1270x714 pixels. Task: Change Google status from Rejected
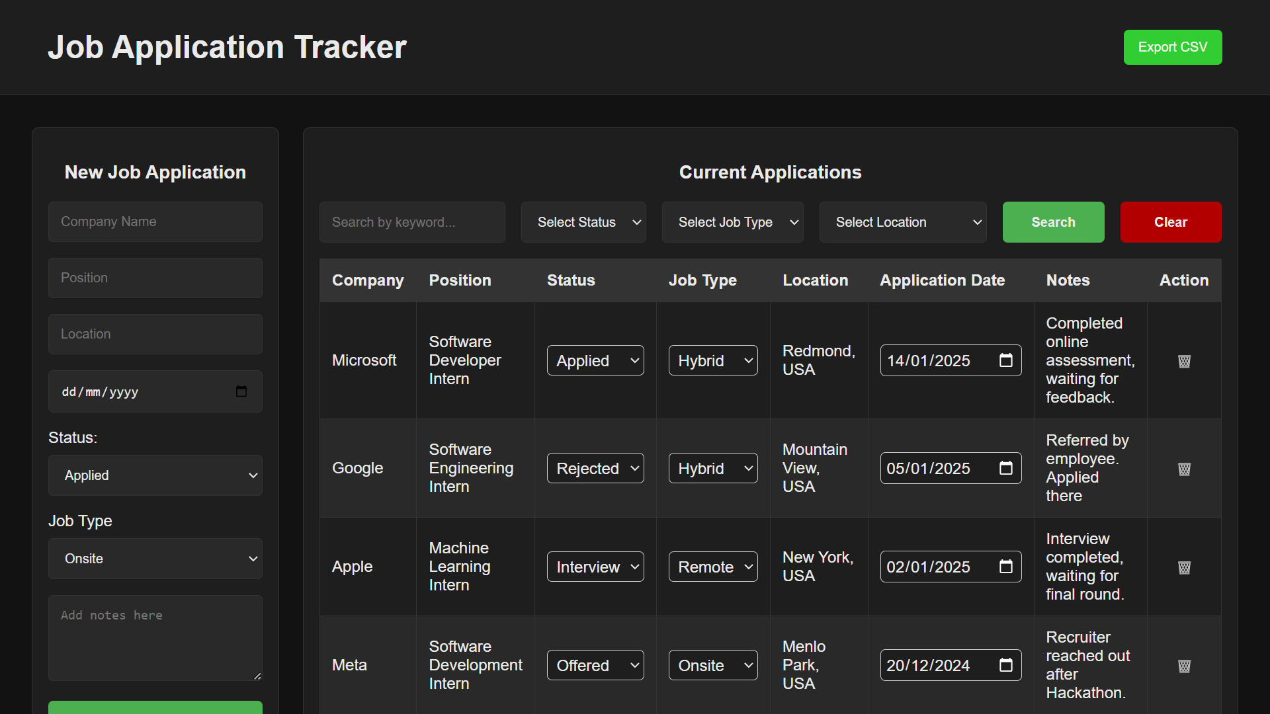coord(595,468)
